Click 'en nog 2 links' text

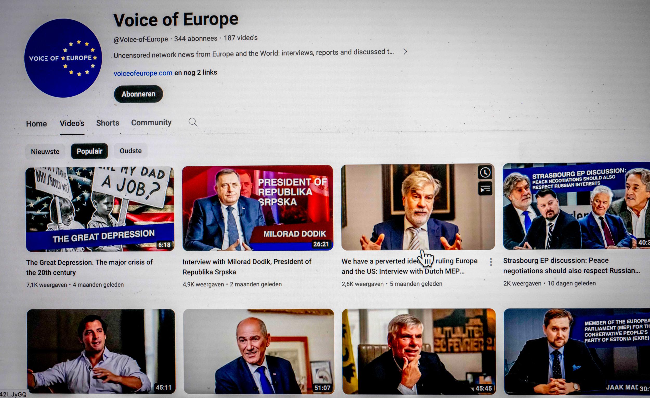[x=196, y=72]
